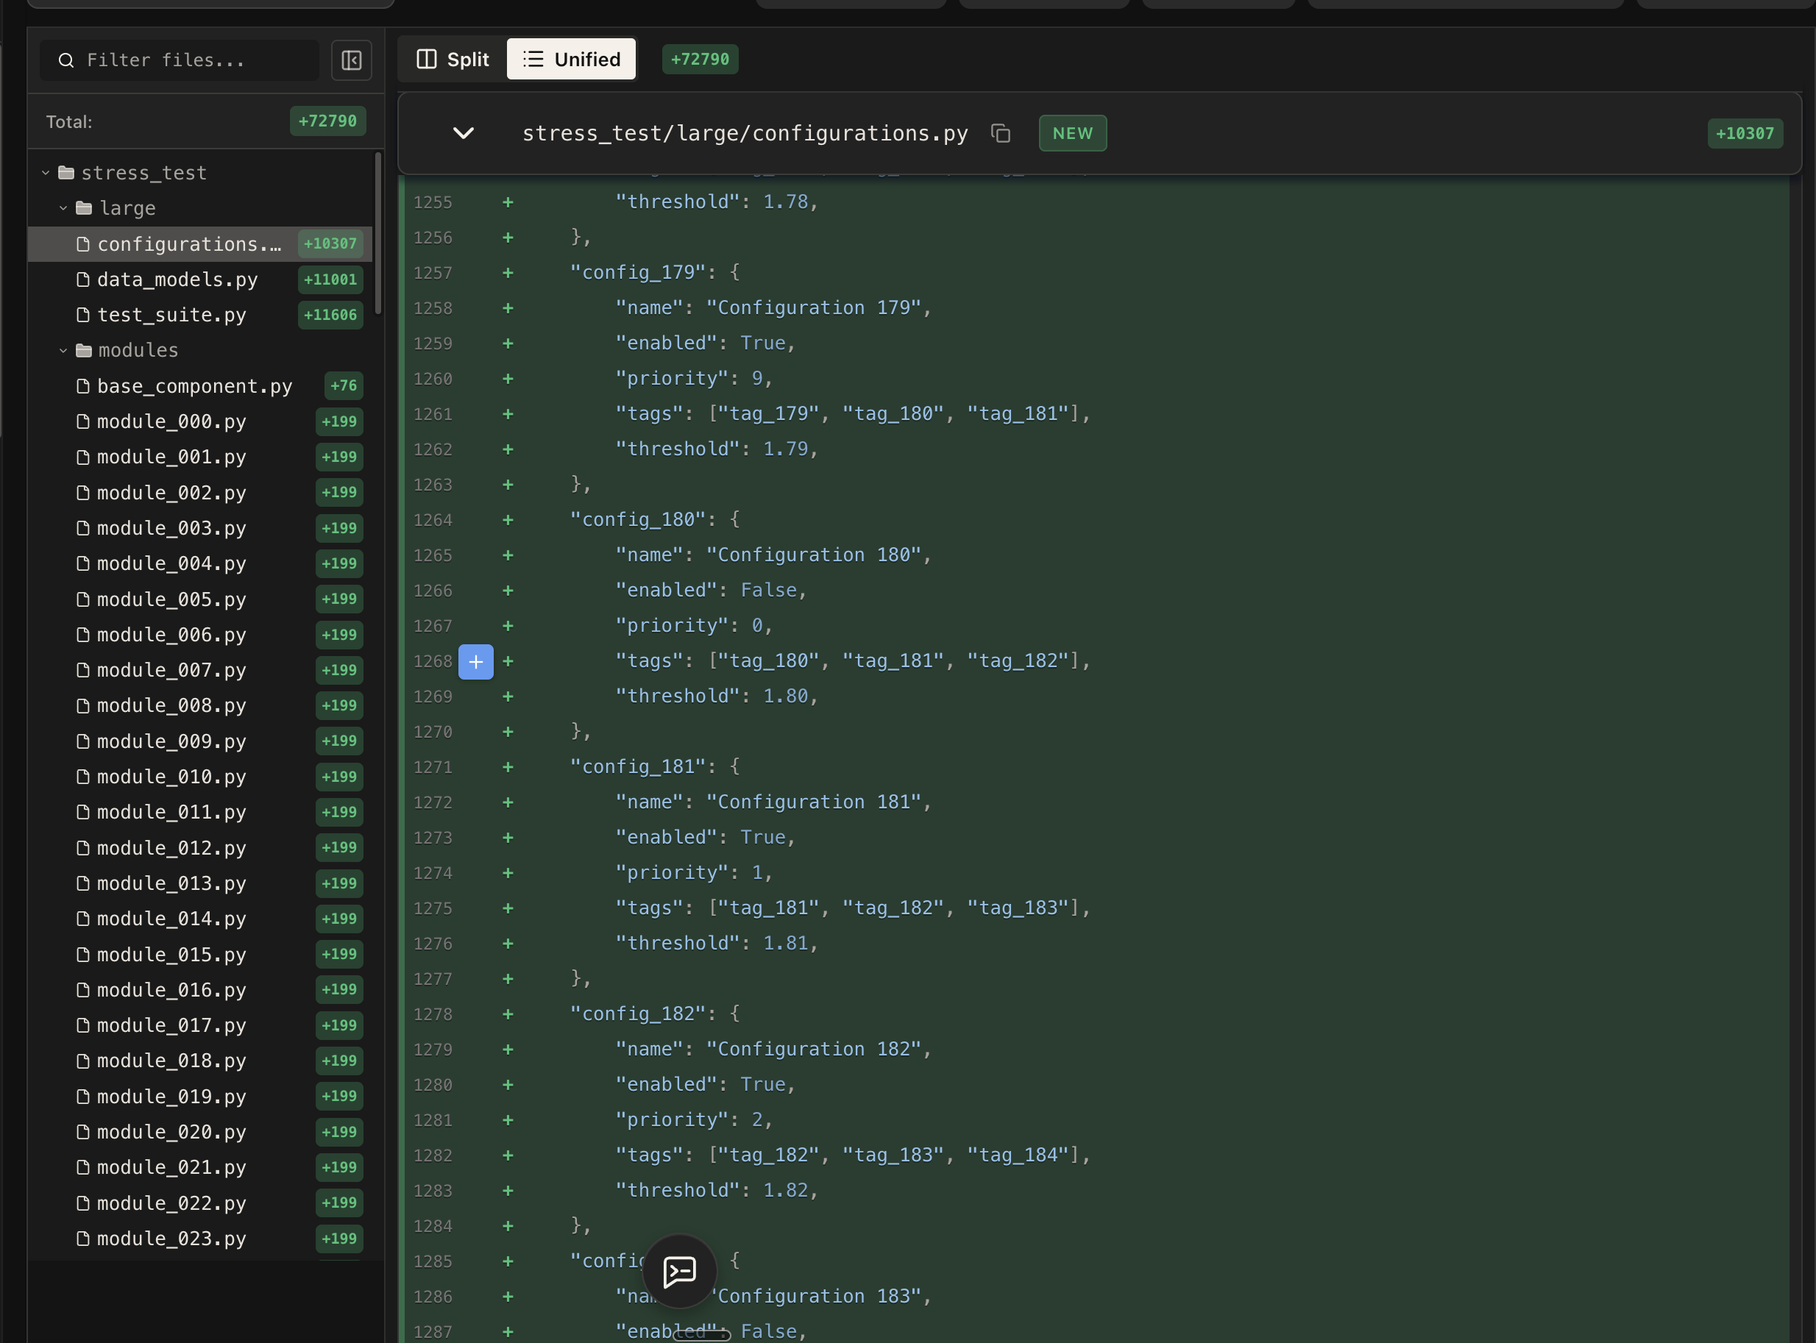Switch to Unified diff view
1816x1343 pixels.
(x=571, y=59)
